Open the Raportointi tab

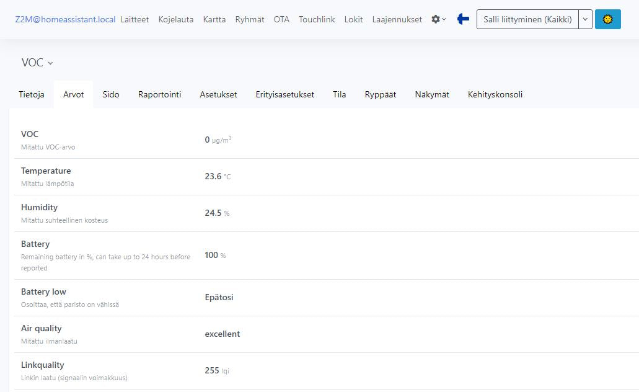coord(159,95)
